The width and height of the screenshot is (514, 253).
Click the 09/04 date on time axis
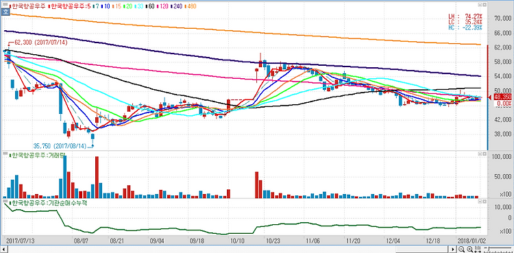(x=157, y=241)
